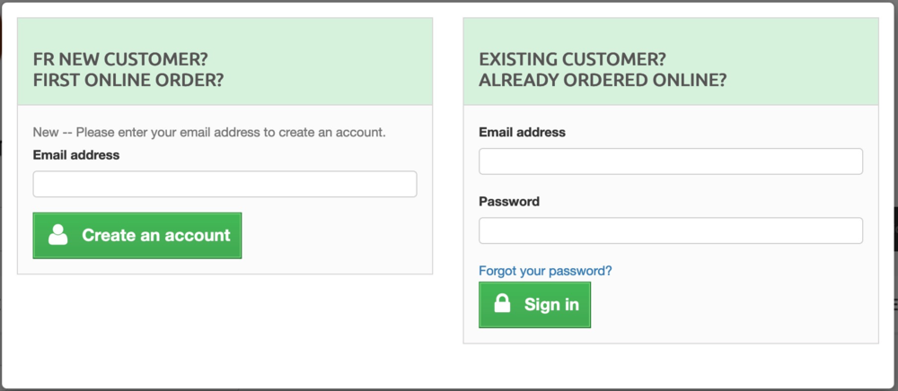Viewport: 898px width, 391px height.
Task: Click the Email address label under new customer
Action: [x=76, y=155]
